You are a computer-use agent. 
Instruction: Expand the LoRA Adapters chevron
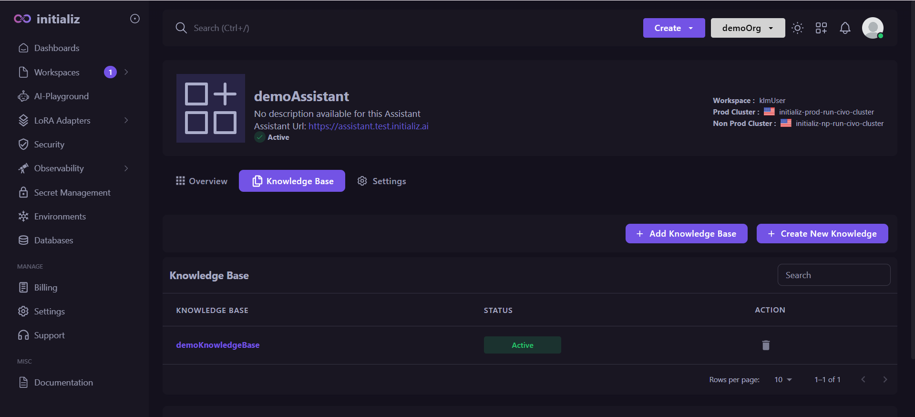click(x=126, y=120)
